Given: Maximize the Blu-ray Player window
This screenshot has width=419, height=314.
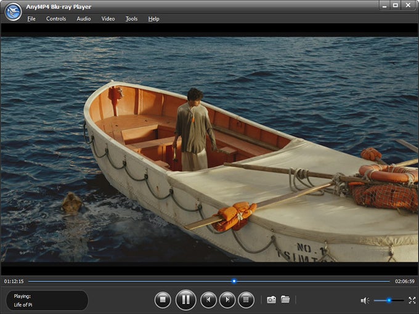Looking at the screenshot, I should [x=396, y=6].
